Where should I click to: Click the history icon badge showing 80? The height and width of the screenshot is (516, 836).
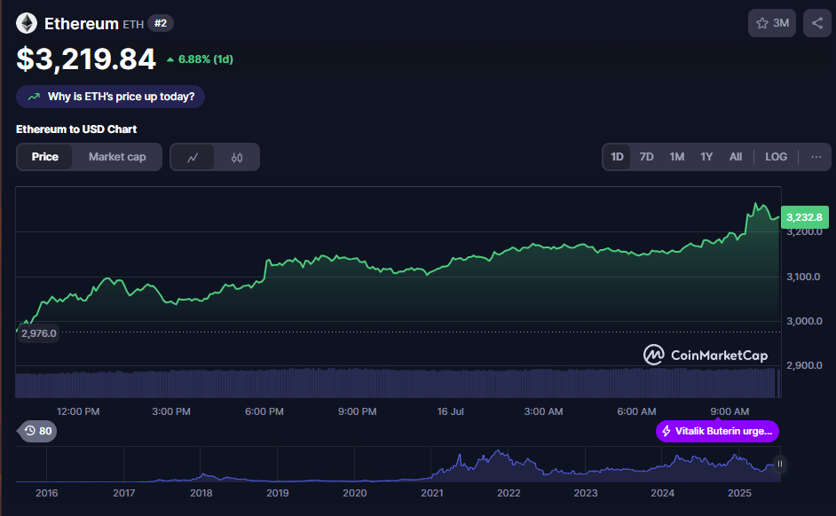(37, 431)
